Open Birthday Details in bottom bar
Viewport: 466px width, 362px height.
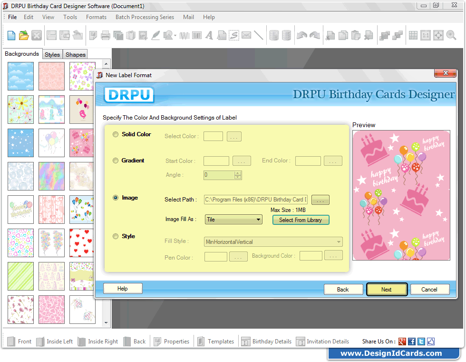tap(267, 342)
